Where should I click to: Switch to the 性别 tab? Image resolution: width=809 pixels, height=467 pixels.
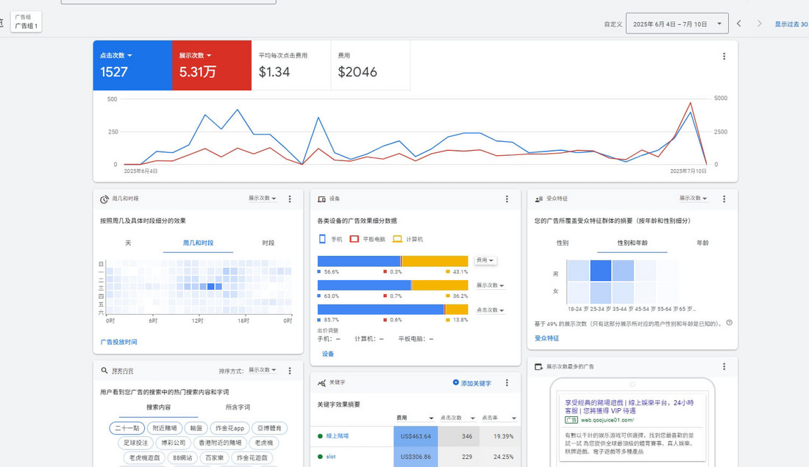tap(563, 243)
